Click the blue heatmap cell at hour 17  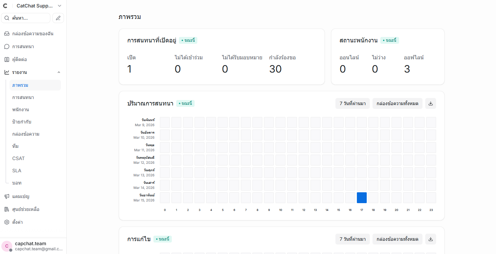362,198
